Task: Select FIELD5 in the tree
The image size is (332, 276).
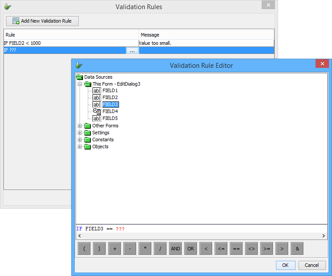Action: click(x=110, y=118)
